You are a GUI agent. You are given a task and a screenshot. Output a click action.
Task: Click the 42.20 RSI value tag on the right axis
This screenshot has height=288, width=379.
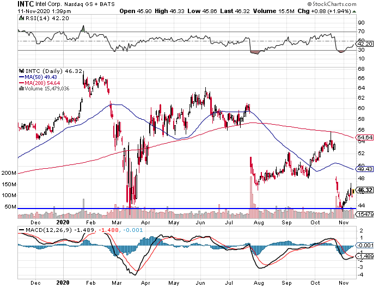tap(365, 44)
